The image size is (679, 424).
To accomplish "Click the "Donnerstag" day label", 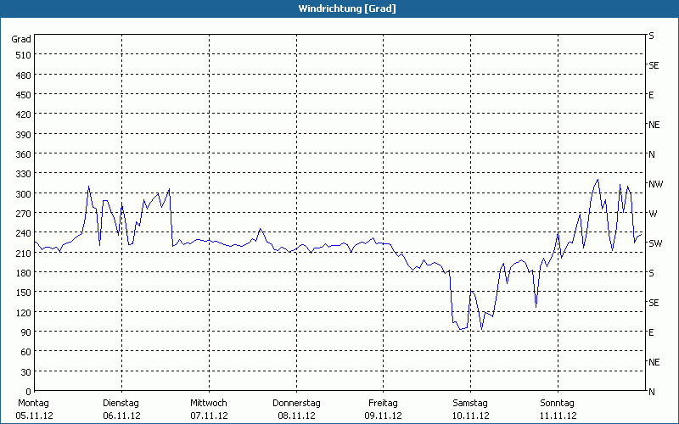I will pyautogui.click(x=296, y=404).
